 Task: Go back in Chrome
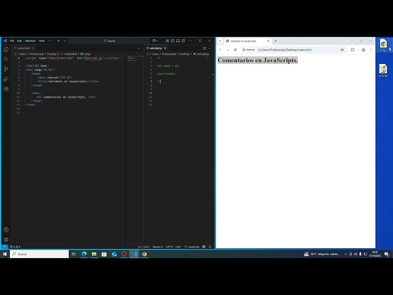(x=220, y=50)
